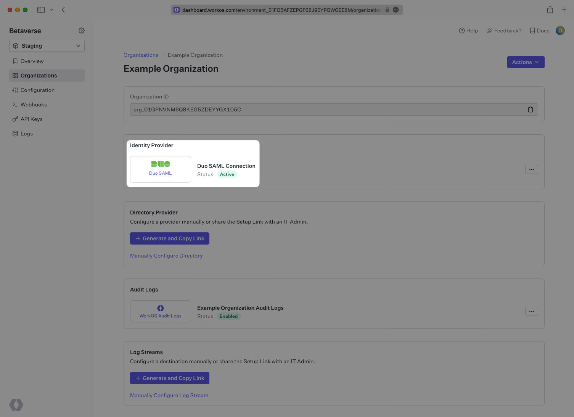
Task: View the Logs section
Action: 26,134
